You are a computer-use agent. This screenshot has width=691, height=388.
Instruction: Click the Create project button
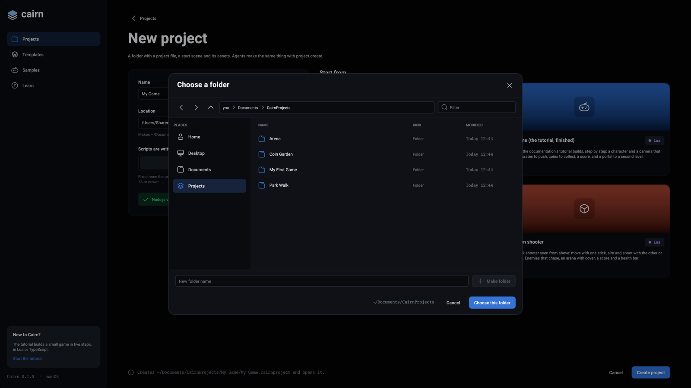[650, 372]
